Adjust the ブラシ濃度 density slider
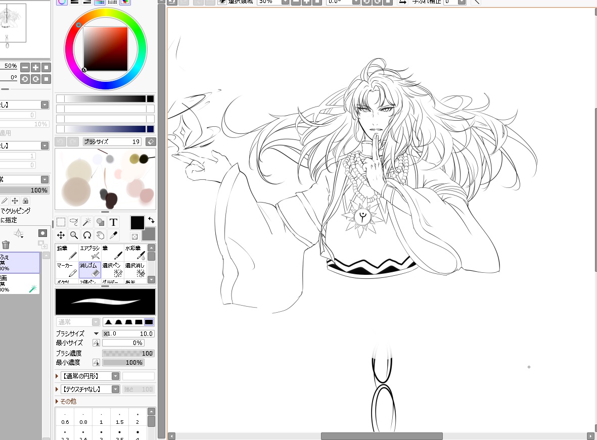 128,353
